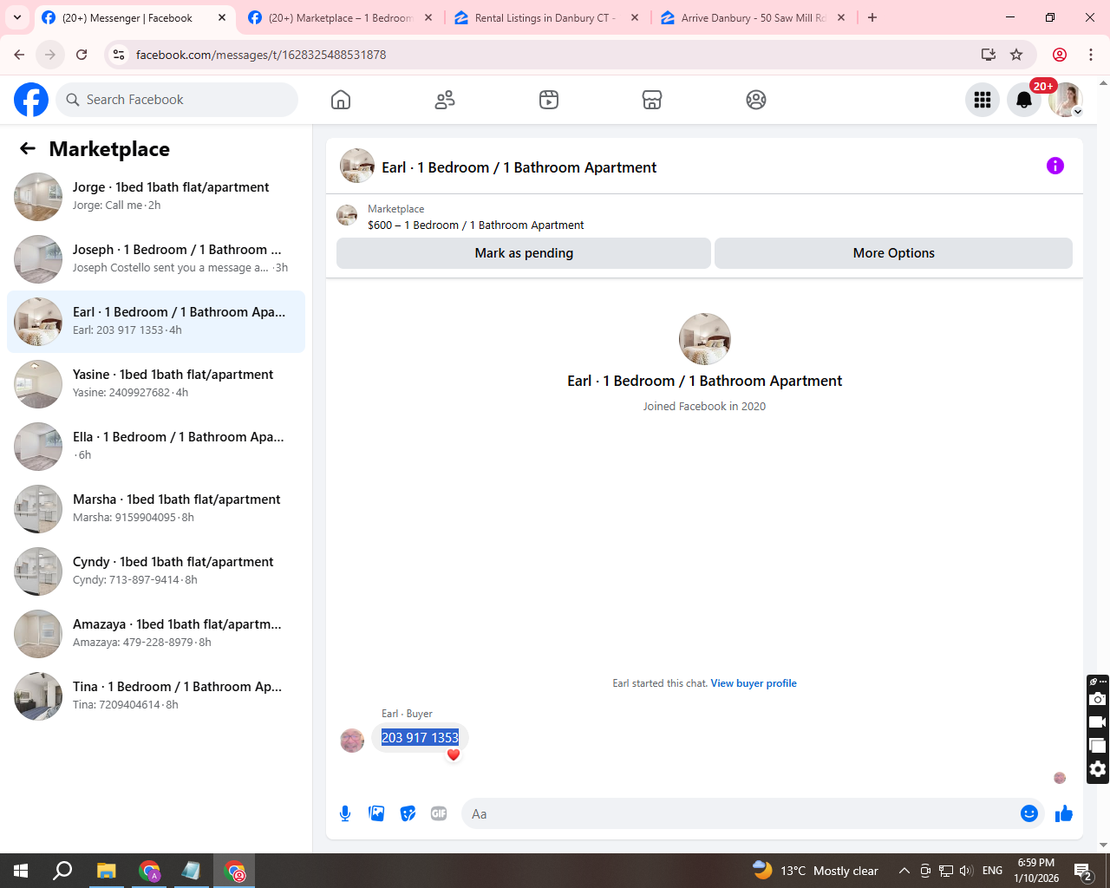Click the selected phone number 203 917 1353
The height and width of the screenshot is (888, 1110).
(420, 737)
